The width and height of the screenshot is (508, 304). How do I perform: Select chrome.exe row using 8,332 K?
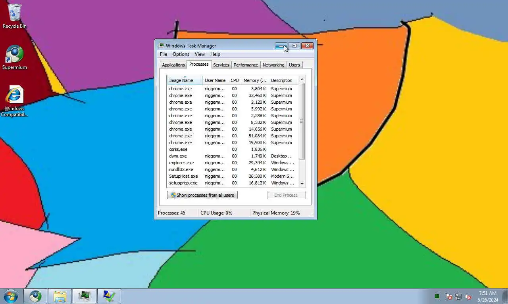tap(233, 122)
